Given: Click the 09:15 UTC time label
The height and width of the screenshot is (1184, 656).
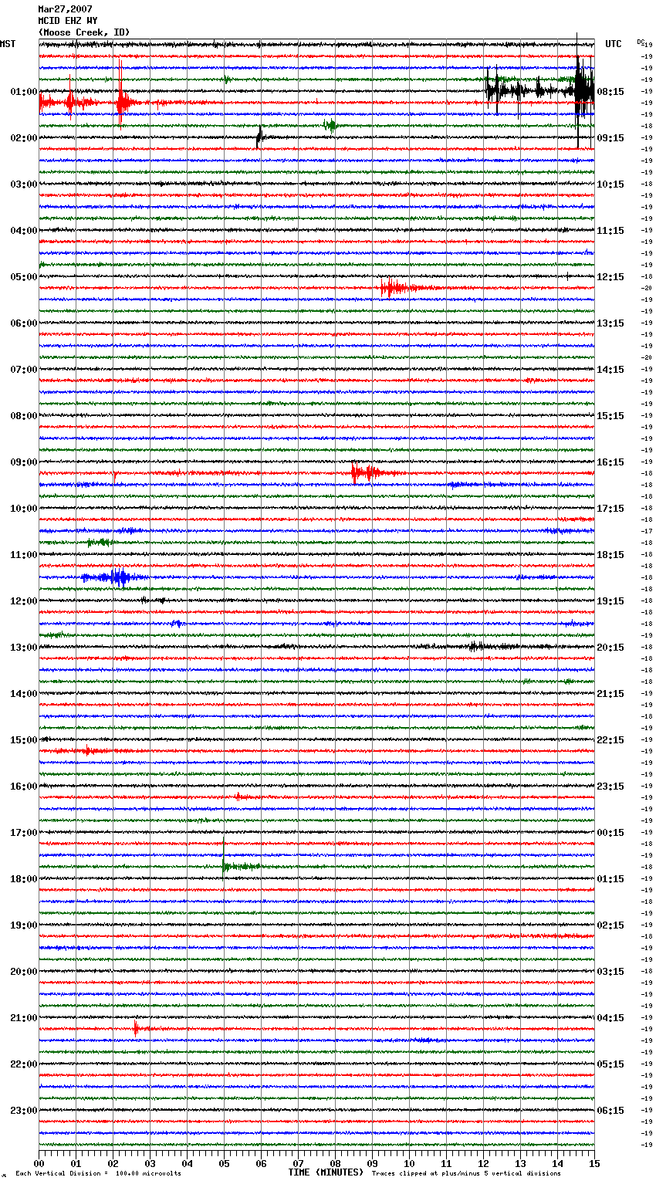Looking at the screenshot, I should (610, 138).
